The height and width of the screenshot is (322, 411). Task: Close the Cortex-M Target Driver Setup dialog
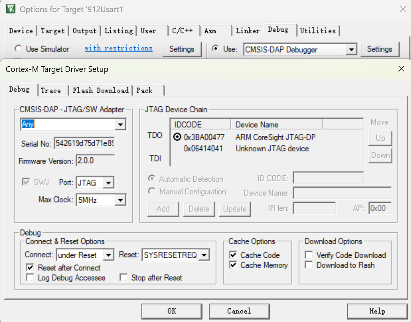click(401, 69)
